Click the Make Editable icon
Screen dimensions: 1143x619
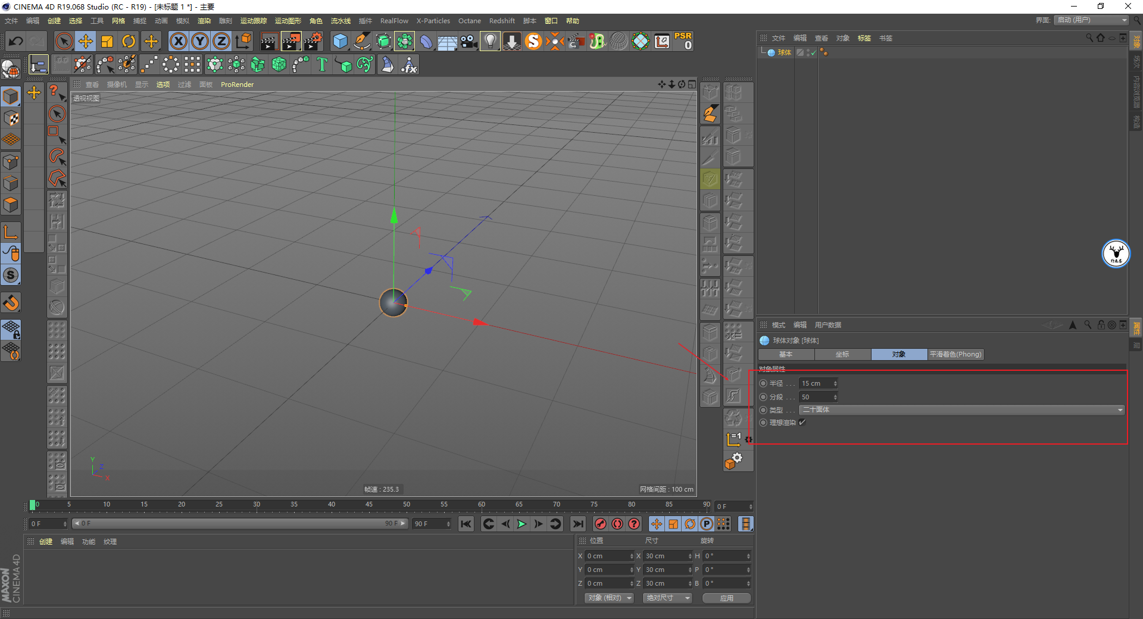tap(11, 69)
